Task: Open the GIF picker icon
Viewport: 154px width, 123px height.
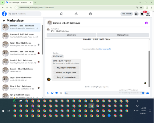Action: pyautogui.click(x=61, y=93)
